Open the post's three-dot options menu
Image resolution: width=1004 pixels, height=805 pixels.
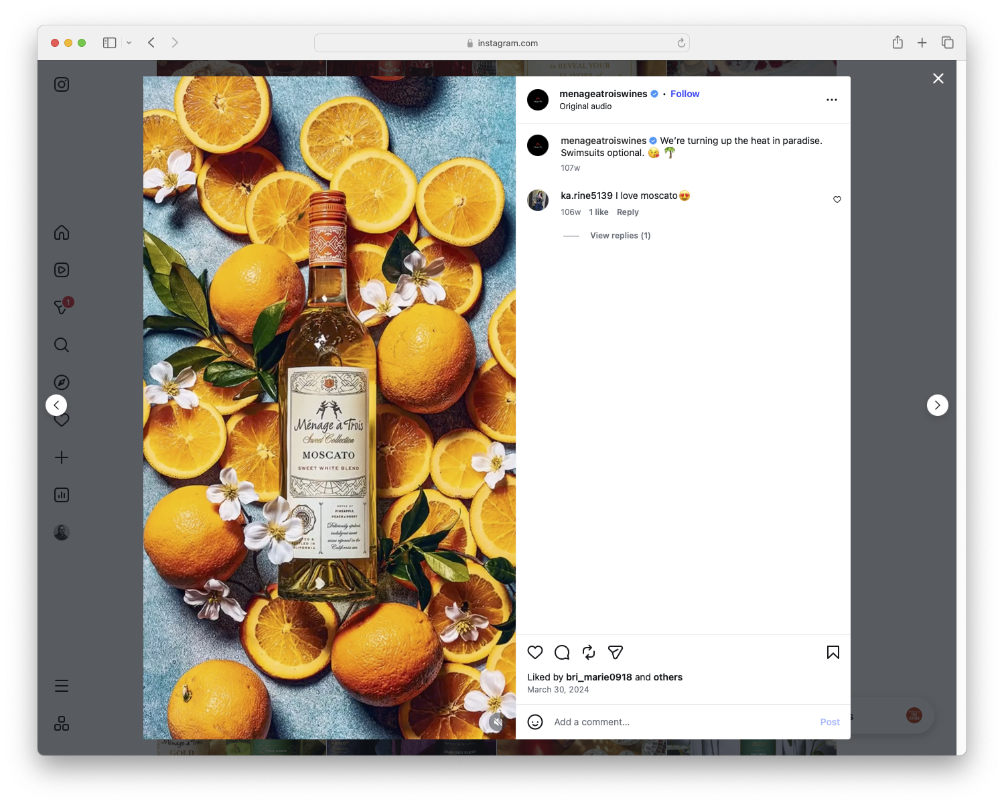coord(831,99)
